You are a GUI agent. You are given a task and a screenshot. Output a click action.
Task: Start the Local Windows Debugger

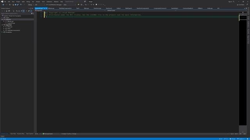[x=54, y=5]
